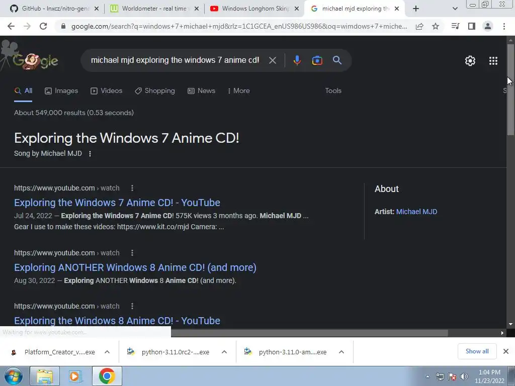Open the search Tools button
The image size is (515, 386).
(333, 91)
